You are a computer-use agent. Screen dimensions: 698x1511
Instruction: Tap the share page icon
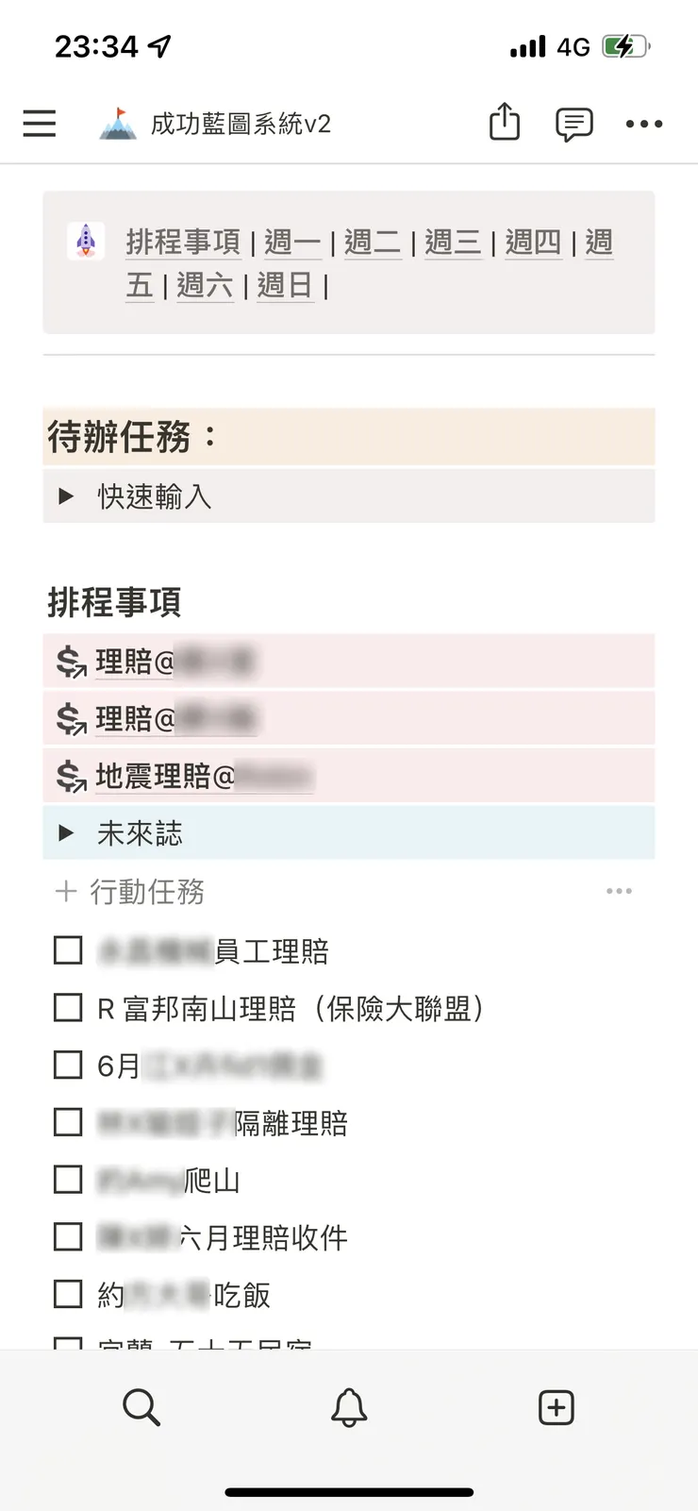pos(505,123)
